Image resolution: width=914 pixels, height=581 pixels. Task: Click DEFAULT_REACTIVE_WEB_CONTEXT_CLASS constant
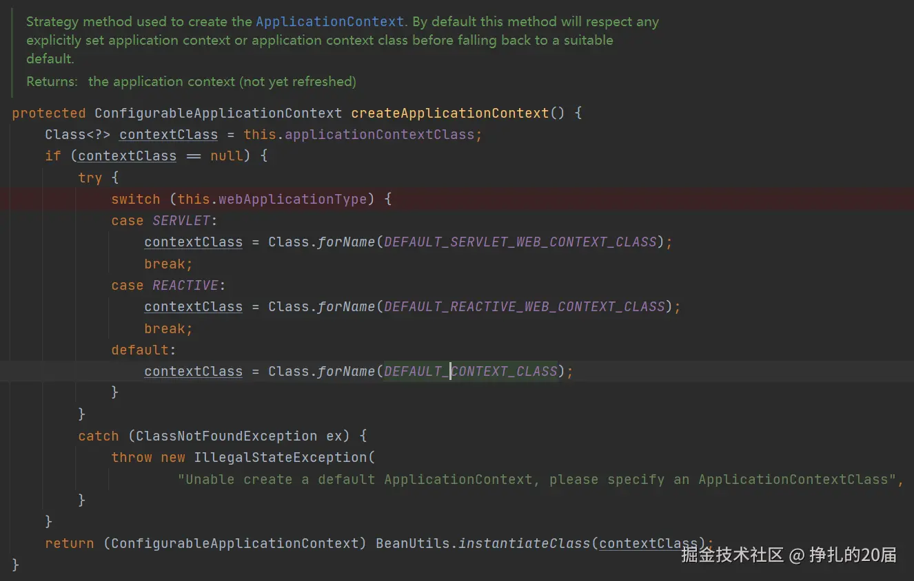tap(525, 307)
